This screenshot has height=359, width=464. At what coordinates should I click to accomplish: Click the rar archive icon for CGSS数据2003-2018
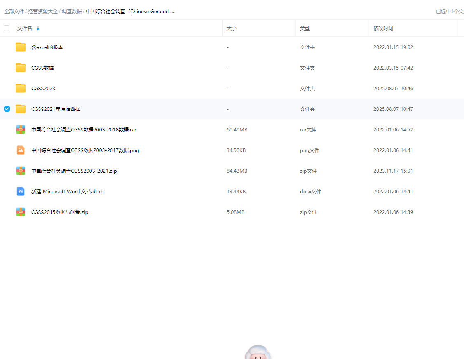[21, 130]
